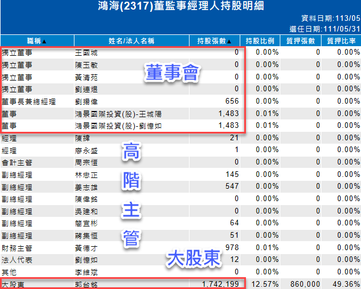
Task: Select the name 李維斌
Action: 86,273
